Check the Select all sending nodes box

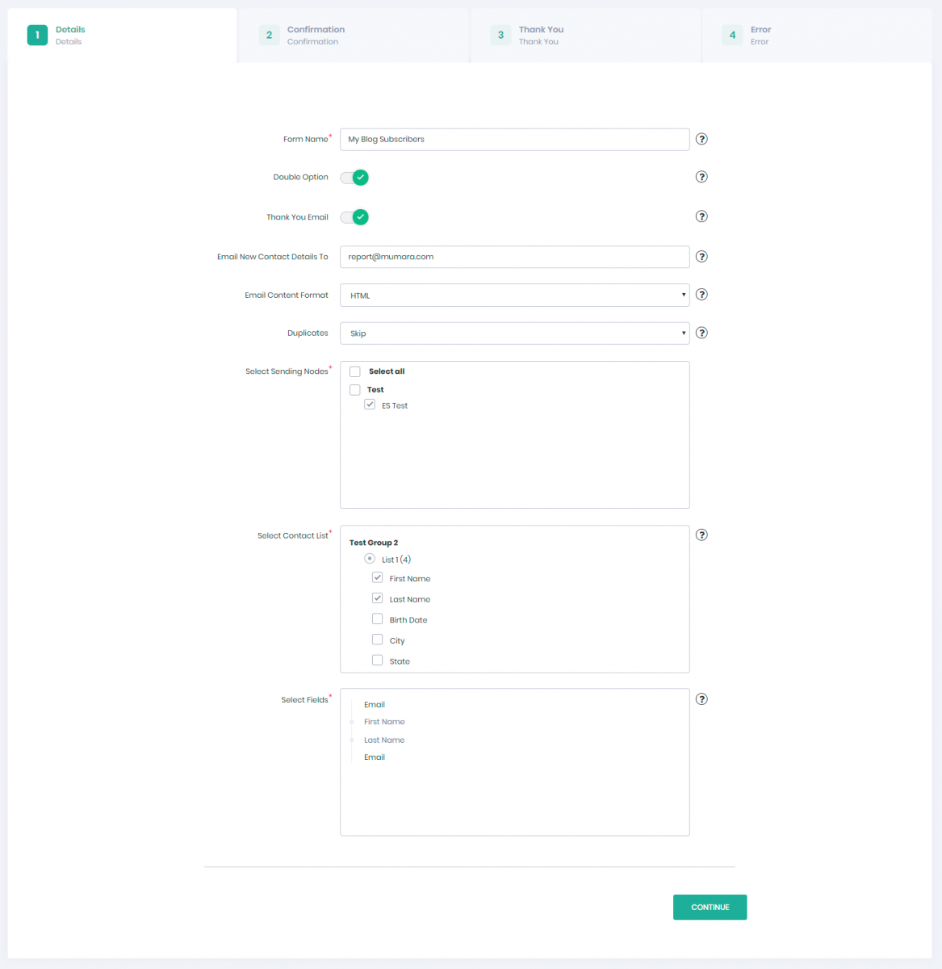point(355,371)
